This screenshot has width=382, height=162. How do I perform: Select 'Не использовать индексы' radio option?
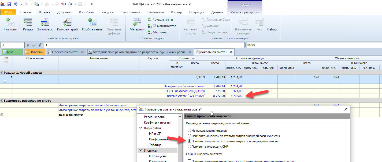pos(190,131)
